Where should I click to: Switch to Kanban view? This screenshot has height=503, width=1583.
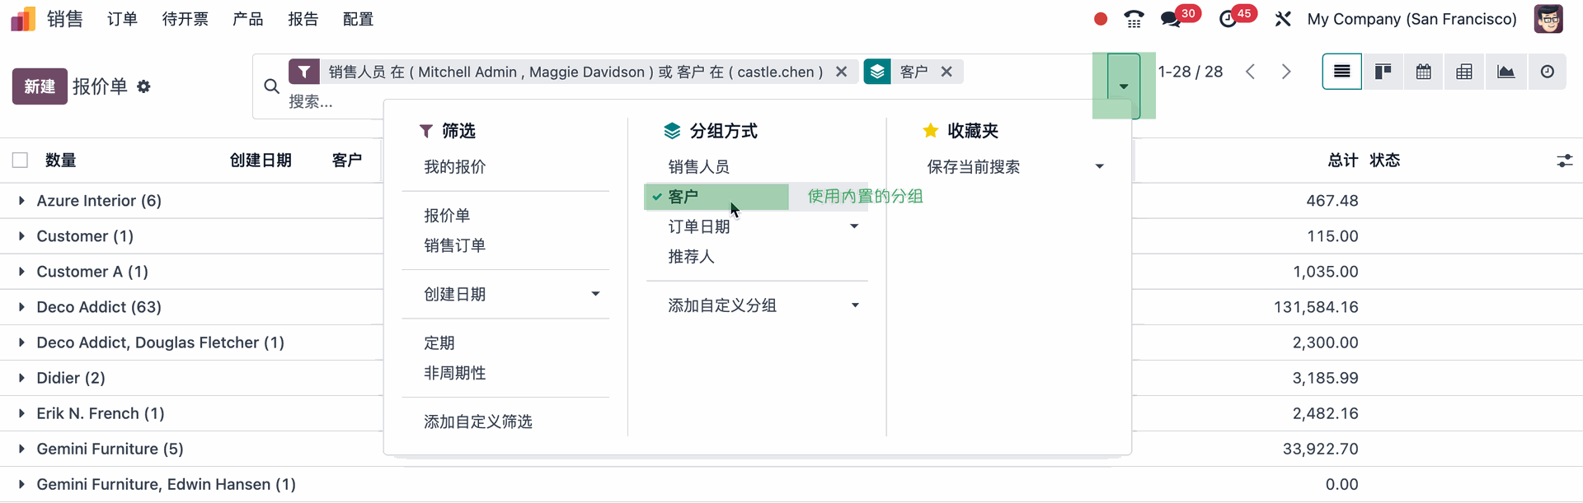1383,72
